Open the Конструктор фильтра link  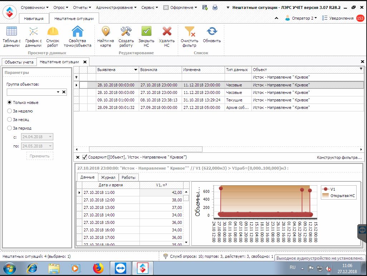(x=339, y=157)
